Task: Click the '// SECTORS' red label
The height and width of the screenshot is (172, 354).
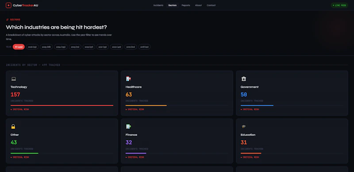Action: tap(13, 20)
